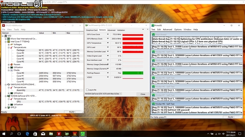Image resolution: width=245 pixels, height=137 pixels.
Task: Switch to GPU-Z Advanced tab
Action: 111,30
